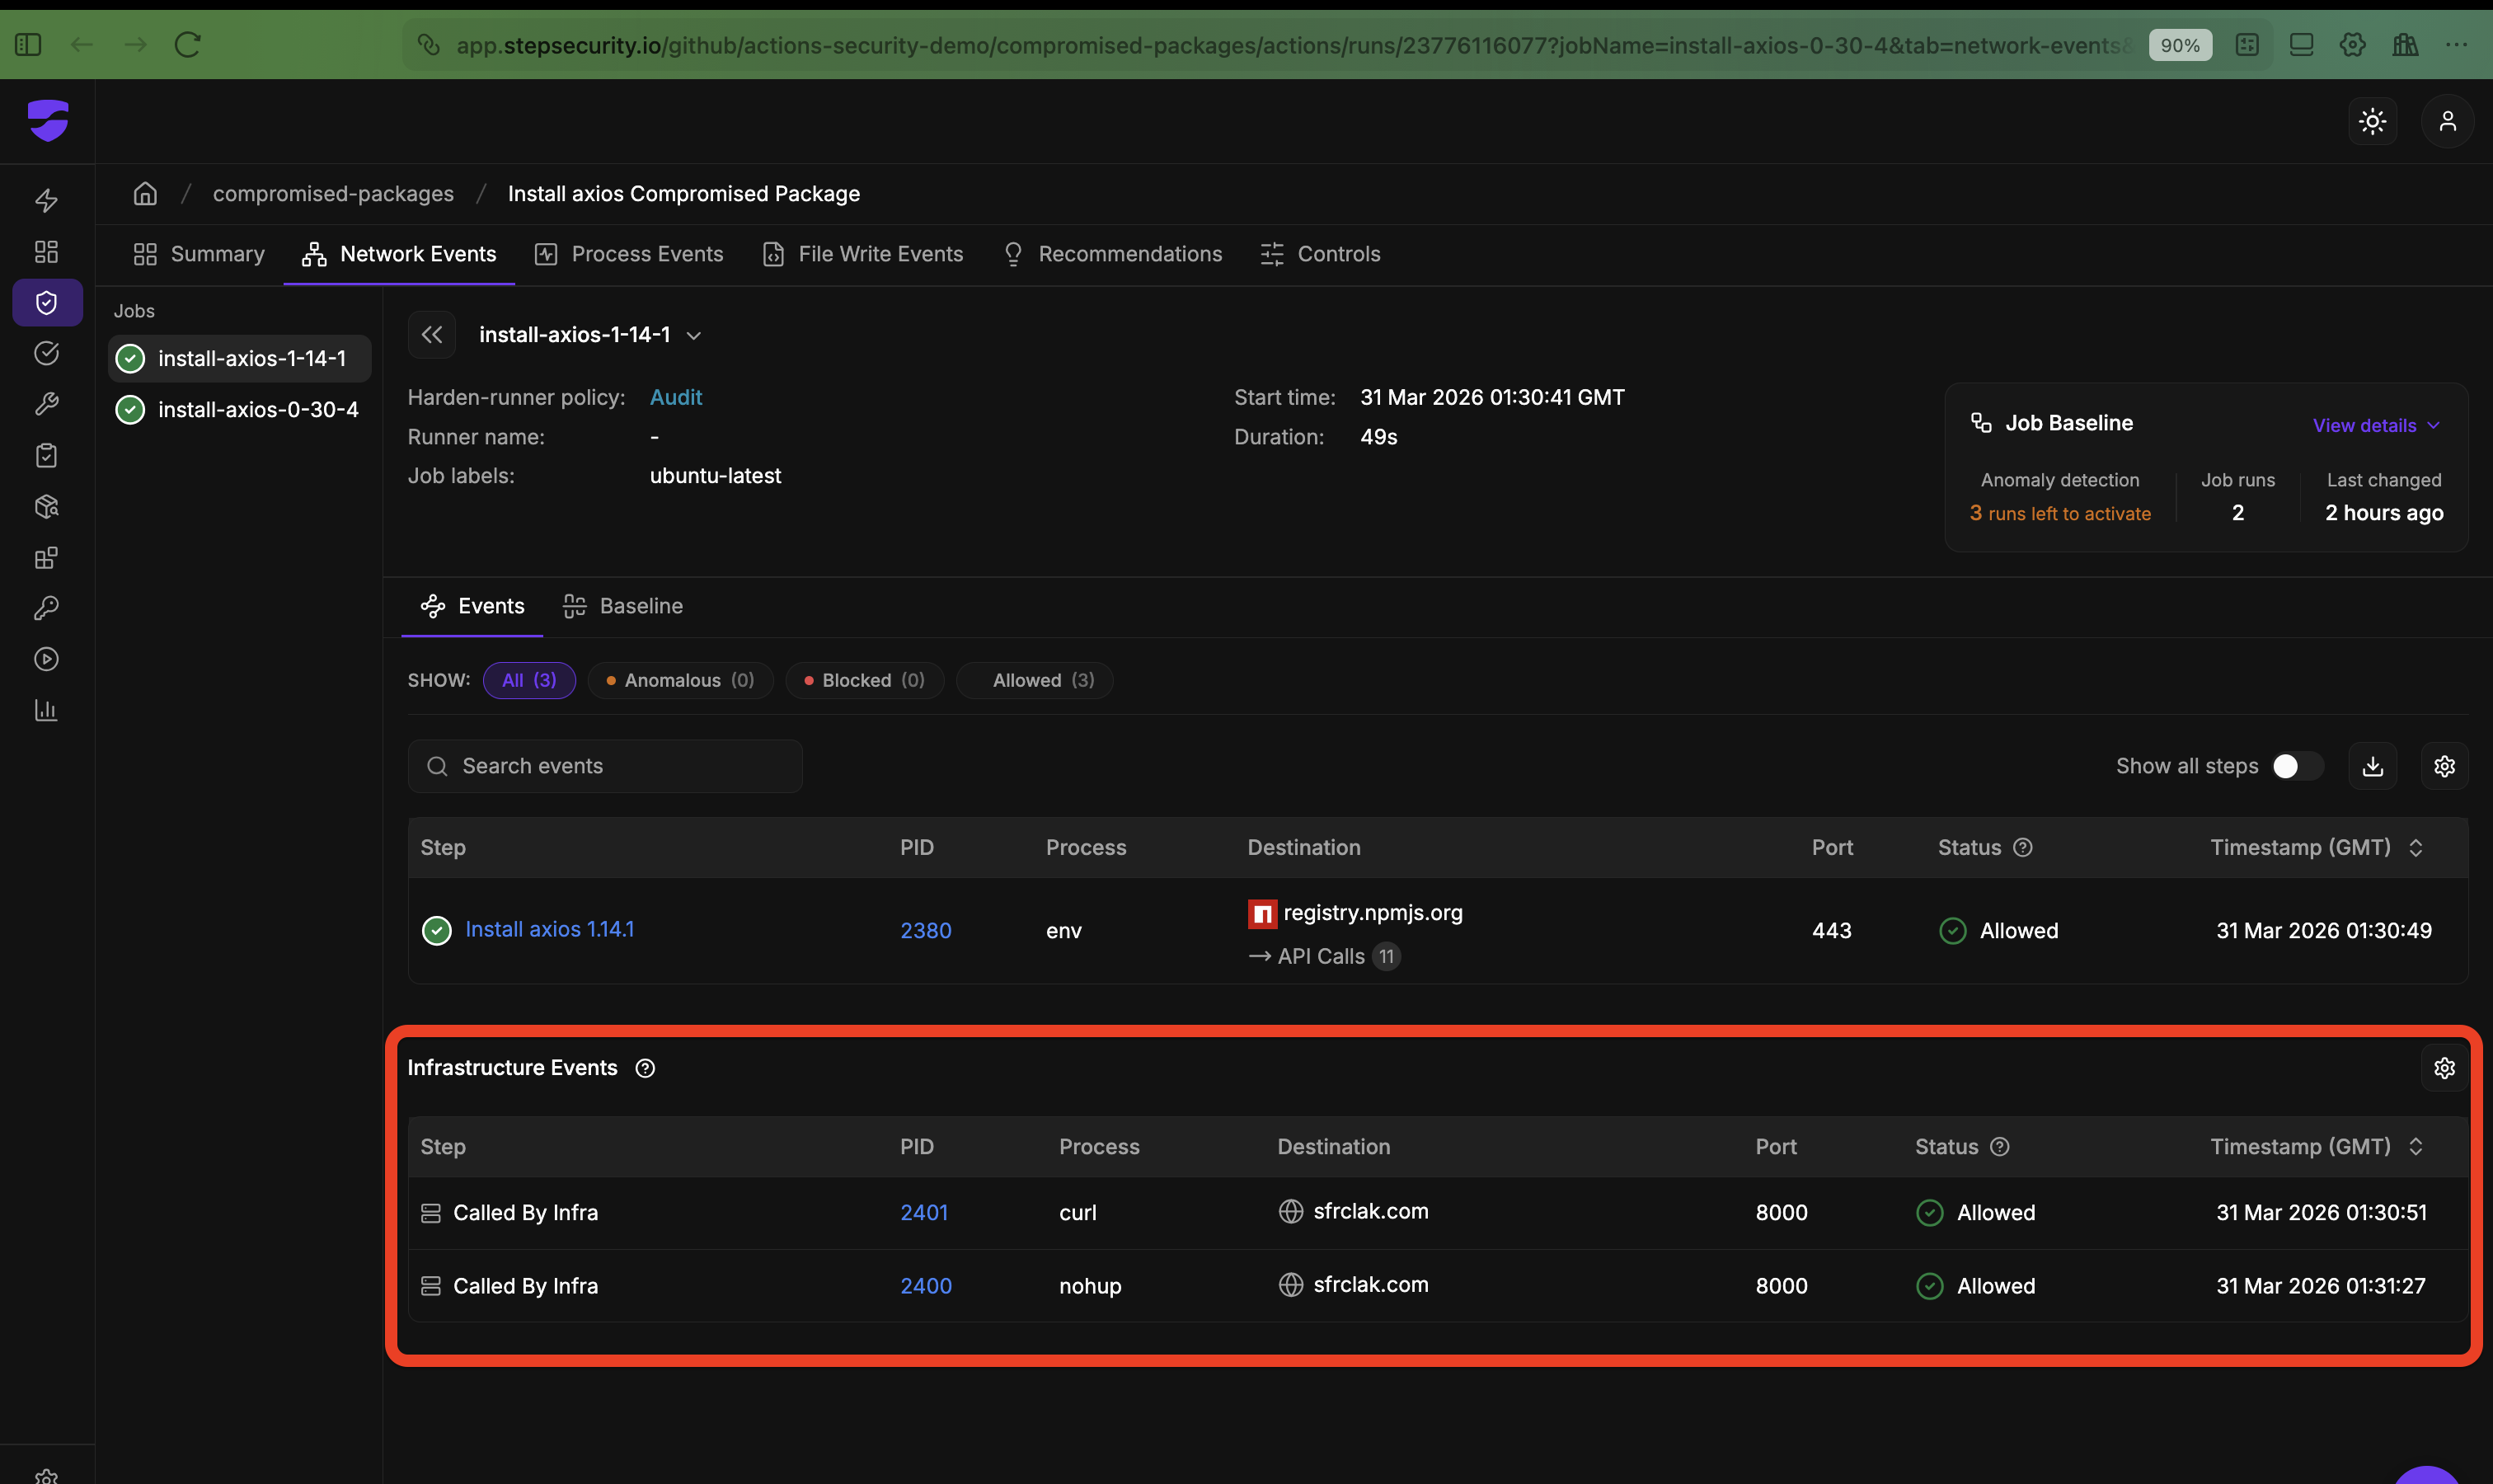2493x1484 pixels.
Task: Open the PID 2401 link
Action: (924, 1212)
